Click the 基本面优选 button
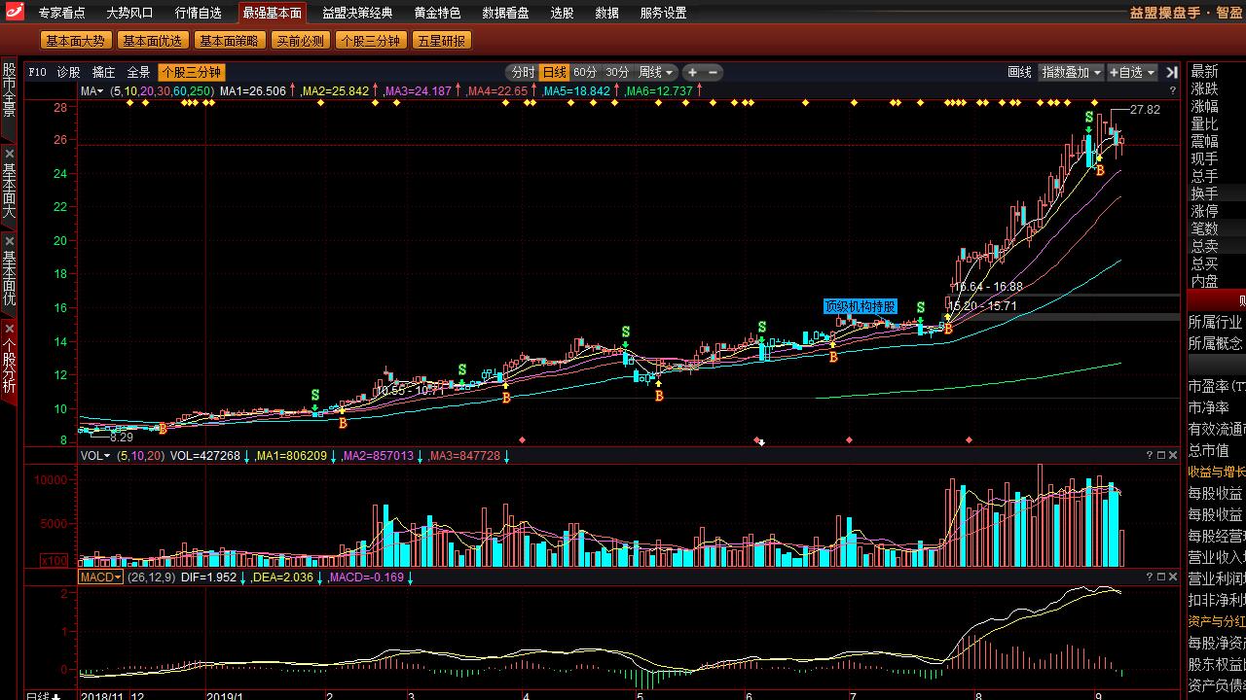The width and height of the screenshot is (1246, 700). click(x=152, y=41)
